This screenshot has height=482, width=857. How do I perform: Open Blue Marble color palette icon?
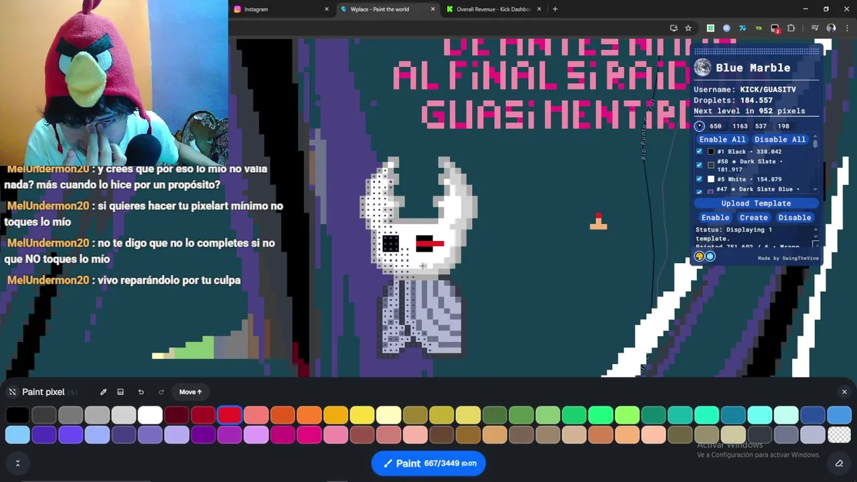point(700,256)
